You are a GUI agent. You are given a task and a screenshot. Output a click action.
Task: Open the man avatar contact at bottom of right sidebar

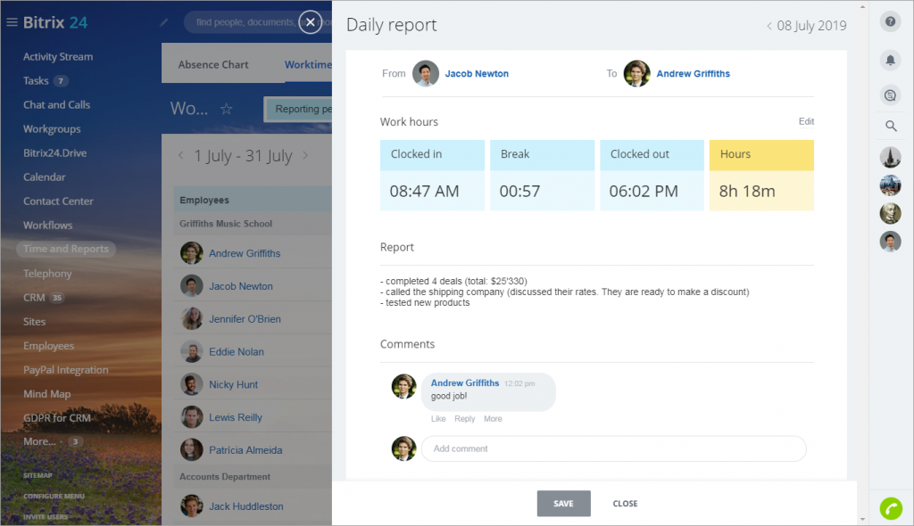coord(890,241)
